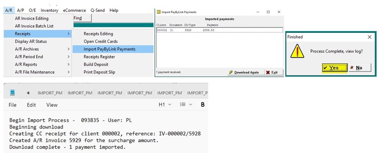Switch to the first IMPORT_PM tab
This screenshot has height=153, width=379.
50,93
